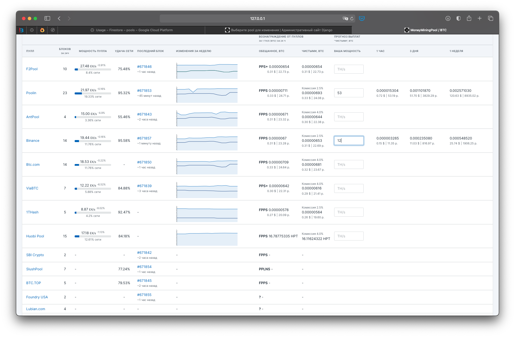Screen dimensions: 515x337
Task: Open block #671845 link
Action: pos(144,281)
